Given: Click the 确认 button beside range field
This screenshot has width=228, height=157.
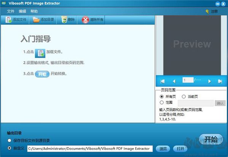Looking at the screenshot, I should coord(220,103).
